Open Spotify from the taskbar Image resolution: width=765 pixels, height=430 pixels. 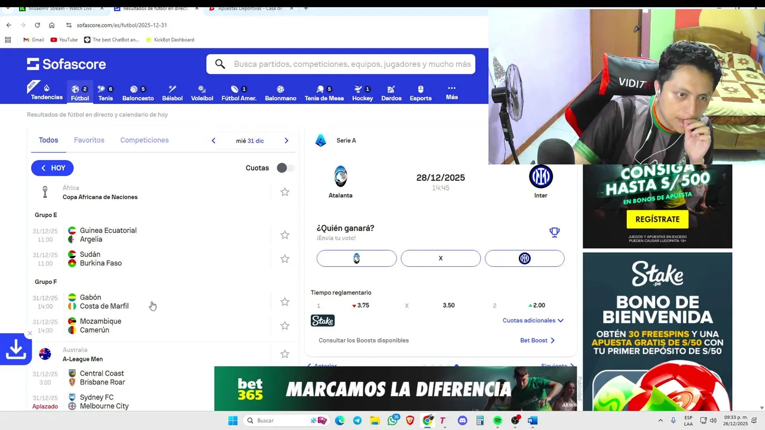click(x=498, y=420)
